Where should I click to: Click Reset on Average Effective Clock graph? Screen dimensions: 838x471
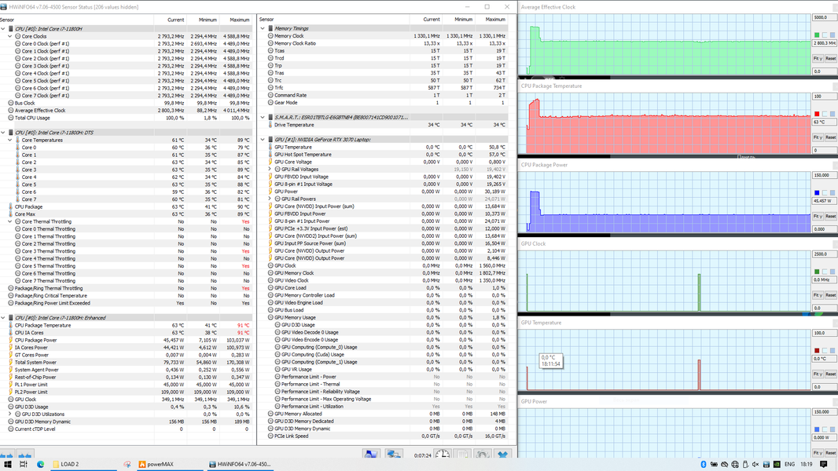click(x=830, y=59)
